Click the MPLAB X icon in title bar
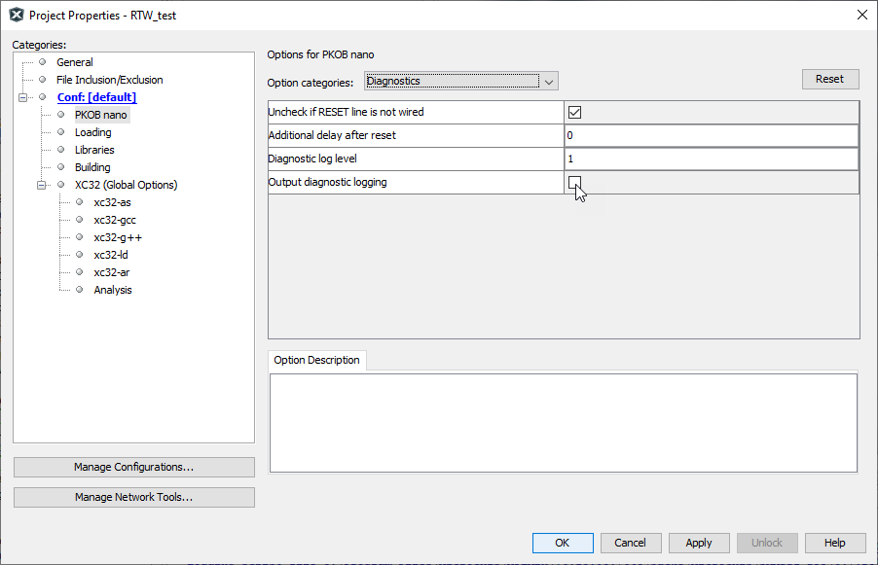The width and height of the screenshot is (878, 565). pyautogui.click(x=16, y=15)
